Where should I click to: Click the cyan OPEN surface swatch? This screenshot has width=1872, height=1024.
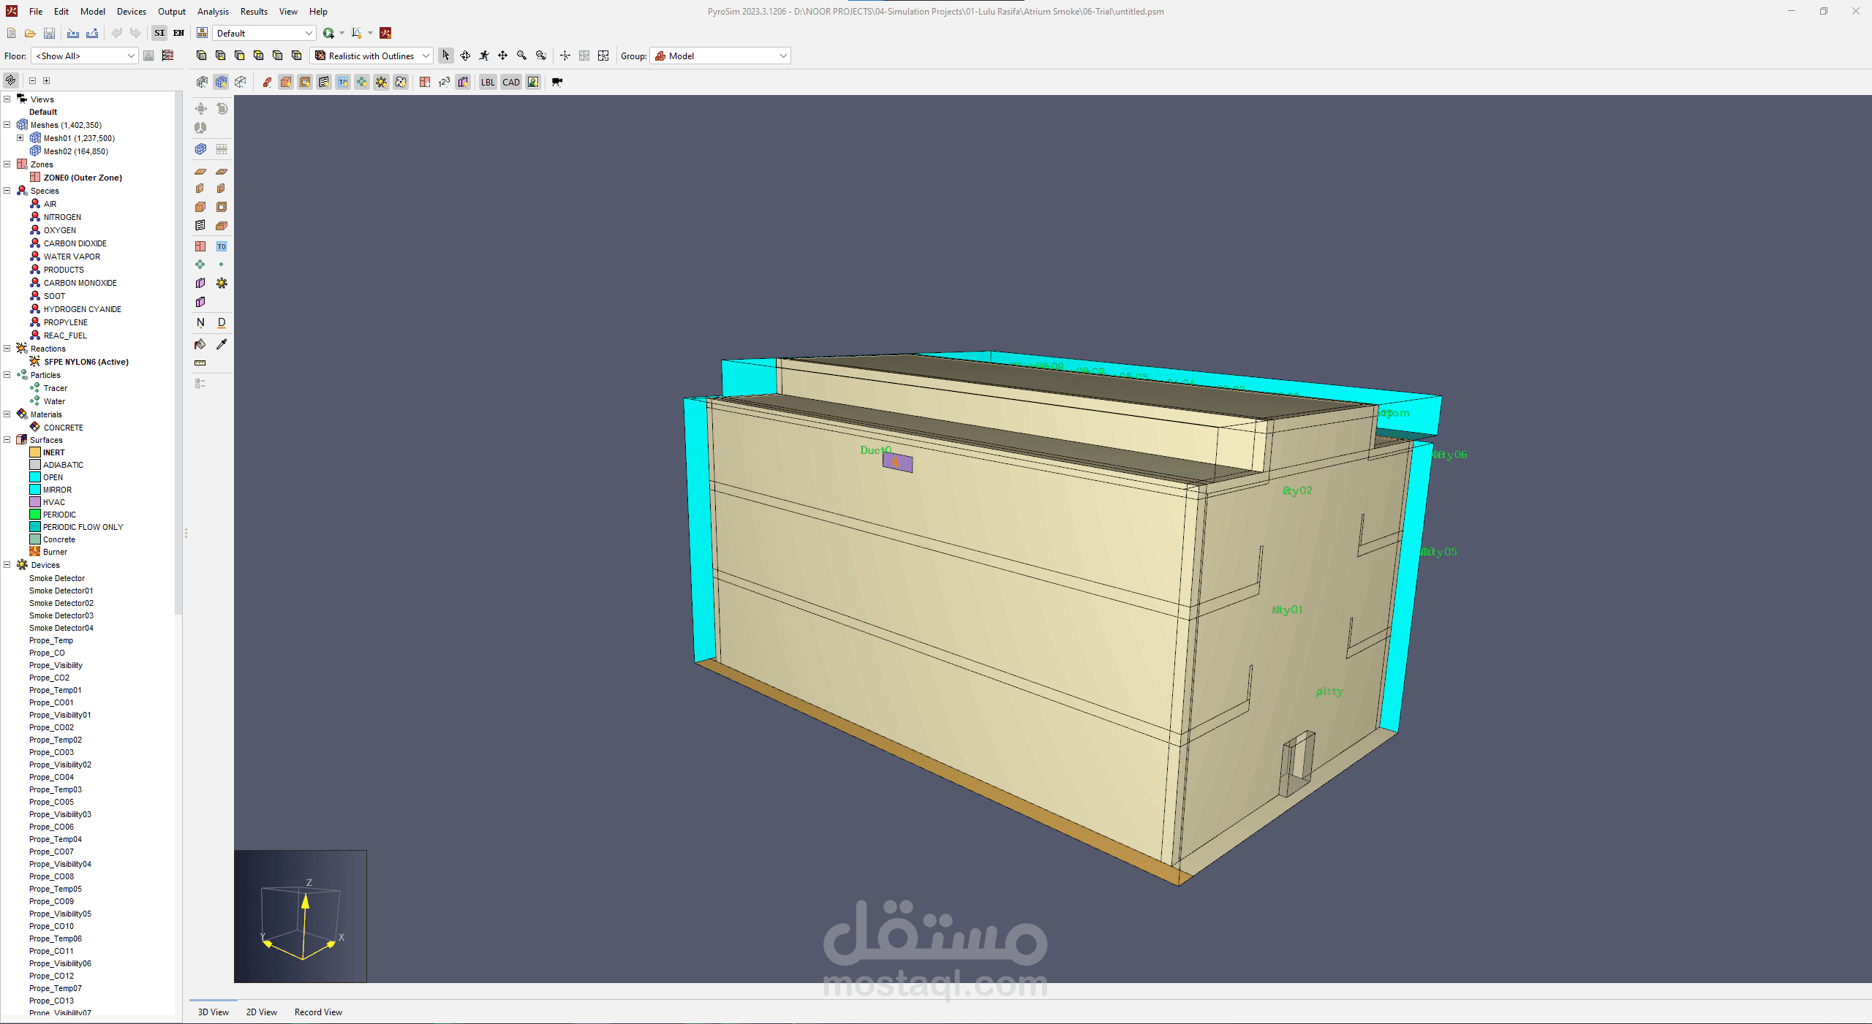click(35, 477)
